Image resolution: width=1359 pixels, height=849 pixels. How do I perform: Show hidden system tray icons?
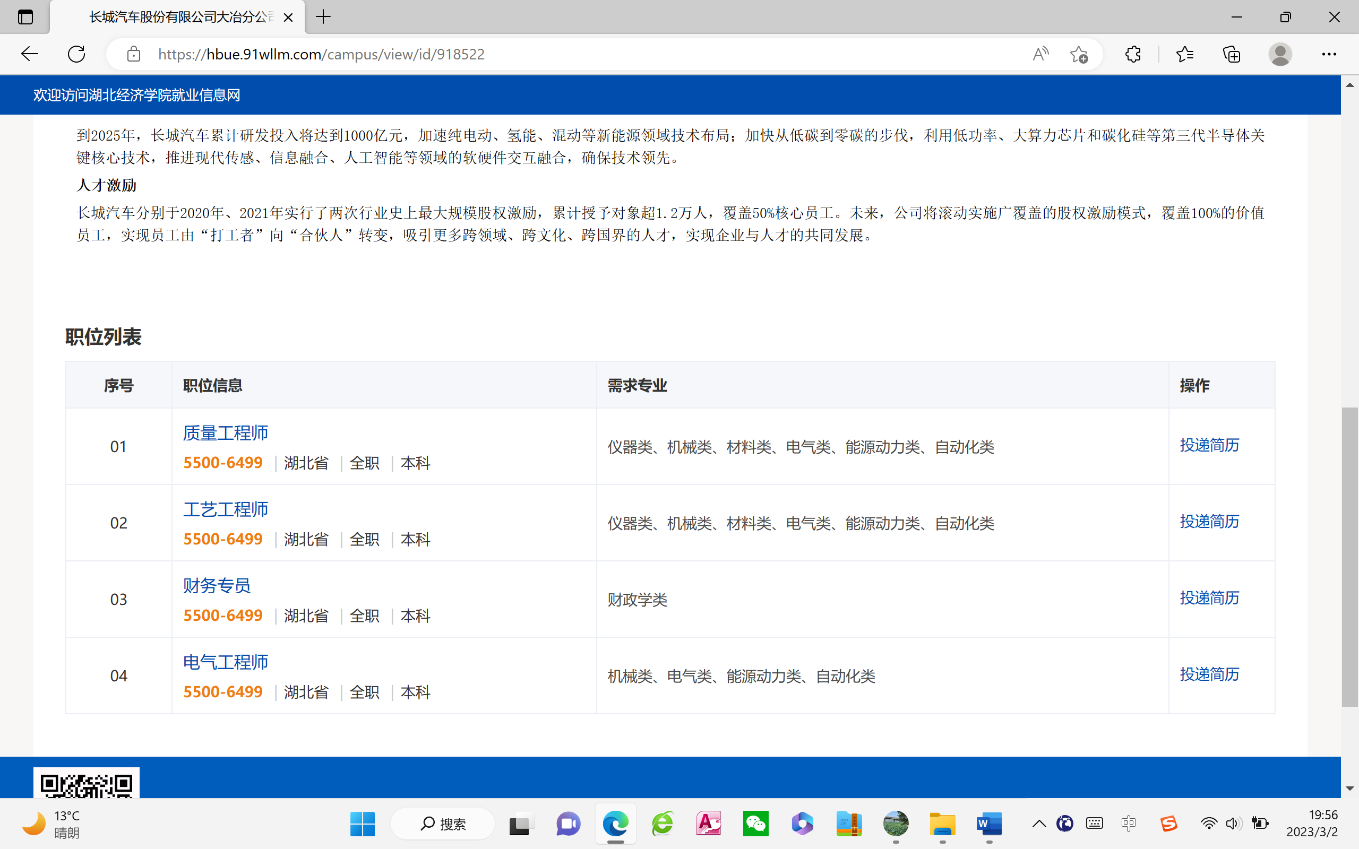tap(1039, 824)
